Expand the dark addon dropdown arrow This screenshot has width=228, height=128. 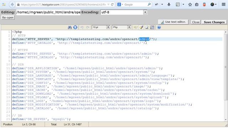click(x=216, y=5)
